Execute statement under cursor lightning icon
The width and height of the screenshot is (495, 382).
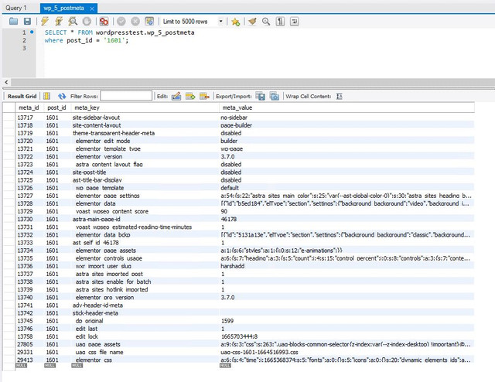pyautogui.click(x=59, y=22)
